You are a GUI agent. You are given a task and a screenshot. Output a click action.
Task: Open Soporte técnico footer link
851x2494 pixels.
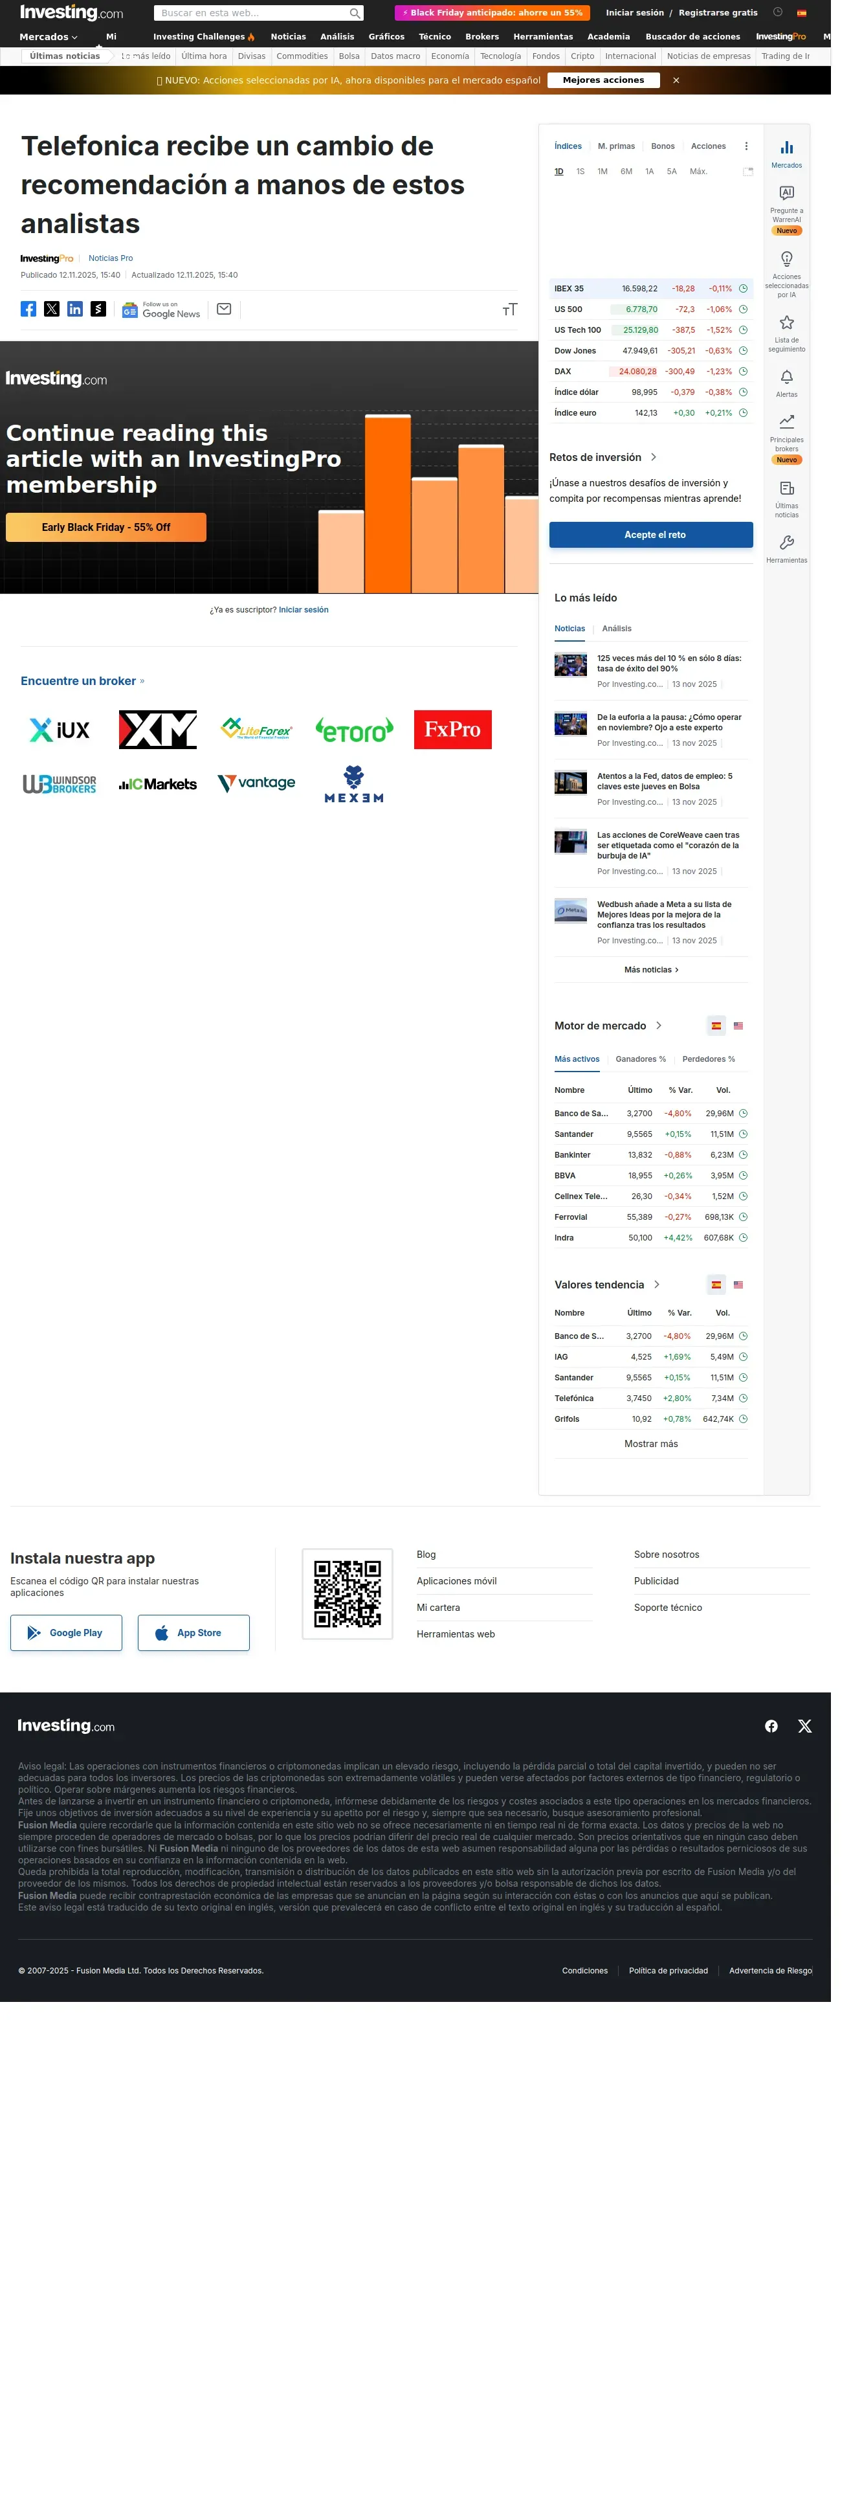click(x=668, y=1607)
